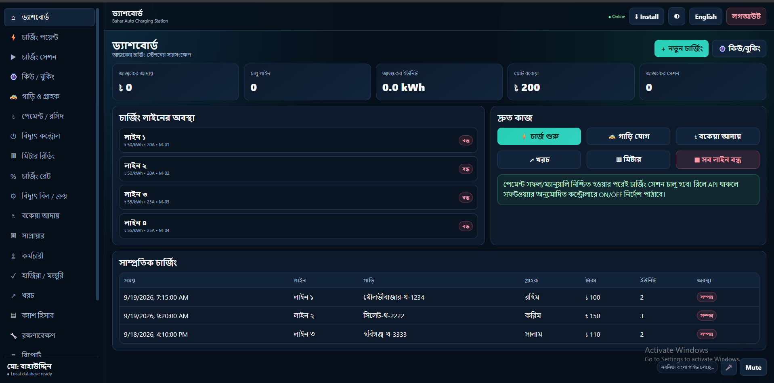Viewport: 774px width, 383px height.
Task: Click the checkmark icon beside হাজিরা / মজুরি
Action: [13, 276]
